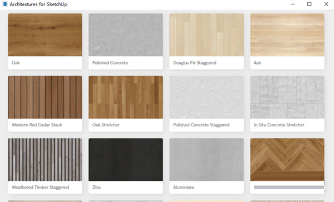Viewport: 334px width, 202px height.
Task: Click the 'Zinc' card label
Action: point(96,188)
